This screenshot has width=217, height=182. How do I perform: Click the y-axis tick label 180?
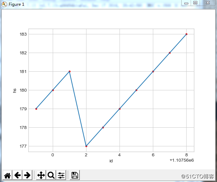[23, 90]
